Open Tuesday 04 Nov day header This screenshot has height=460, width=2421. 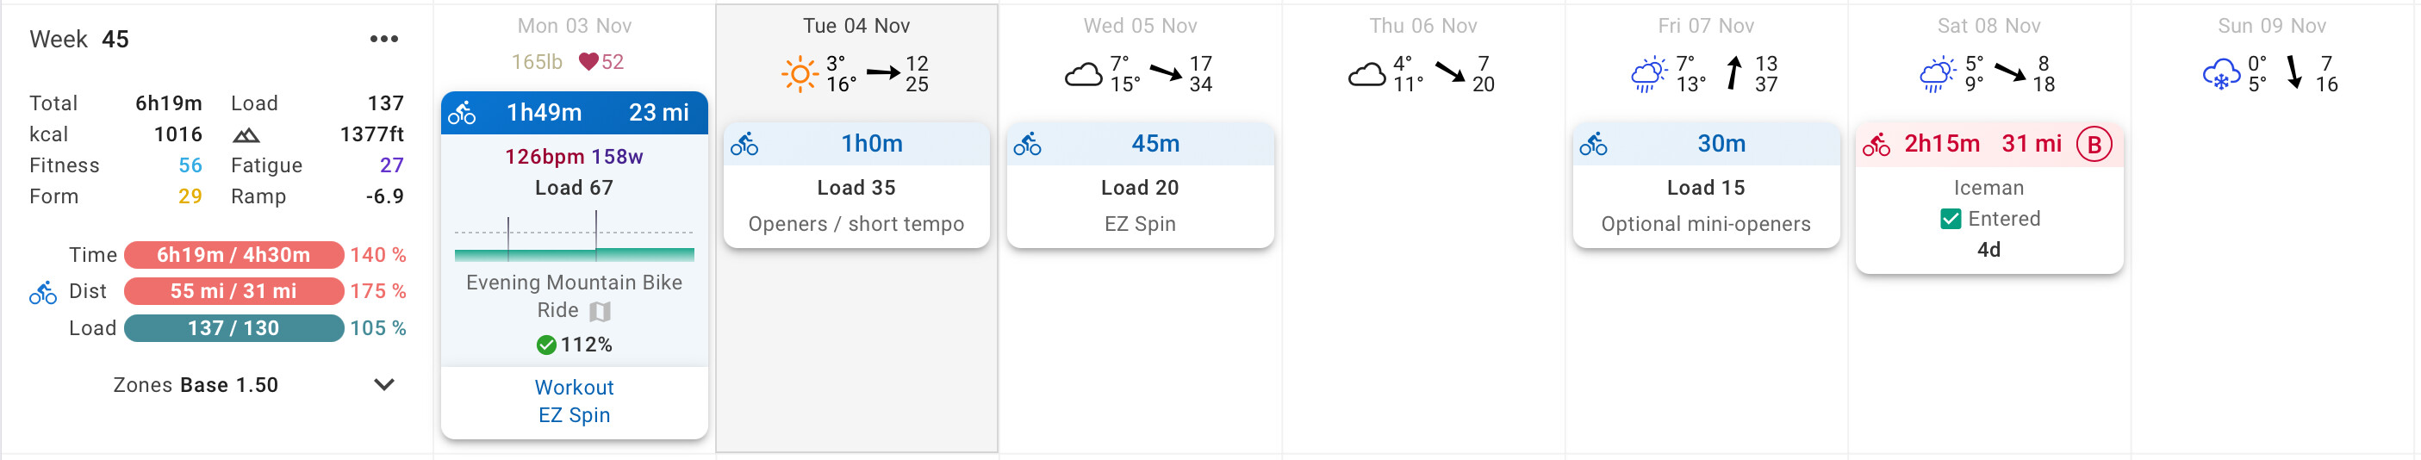click(856, 25)
